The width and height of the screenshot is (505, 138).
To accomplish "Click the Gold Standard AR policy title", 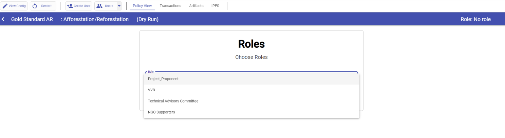I will pos(32,19).
